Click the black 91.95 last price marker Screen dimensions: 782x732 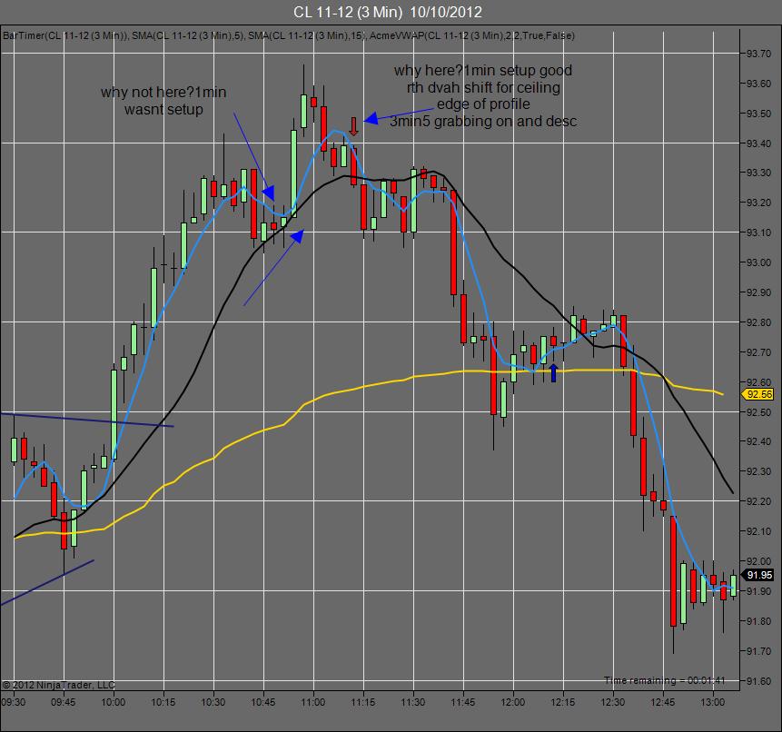click(x=758, y=575)
